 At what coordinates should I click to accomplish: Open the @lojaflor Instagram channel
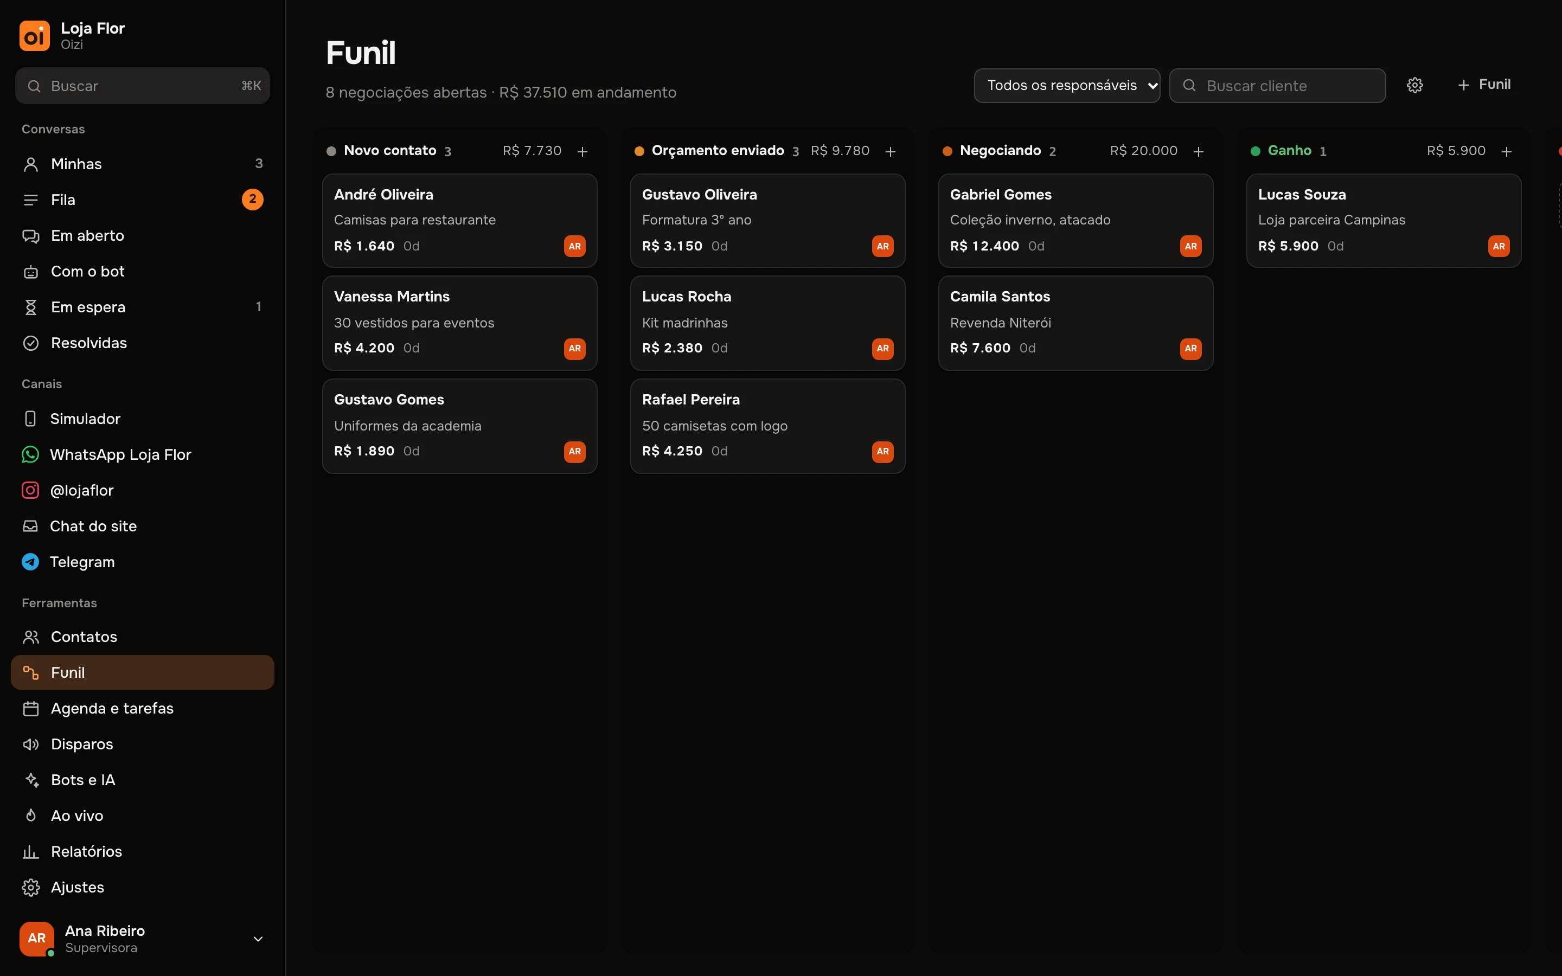(x=143, y=491)
